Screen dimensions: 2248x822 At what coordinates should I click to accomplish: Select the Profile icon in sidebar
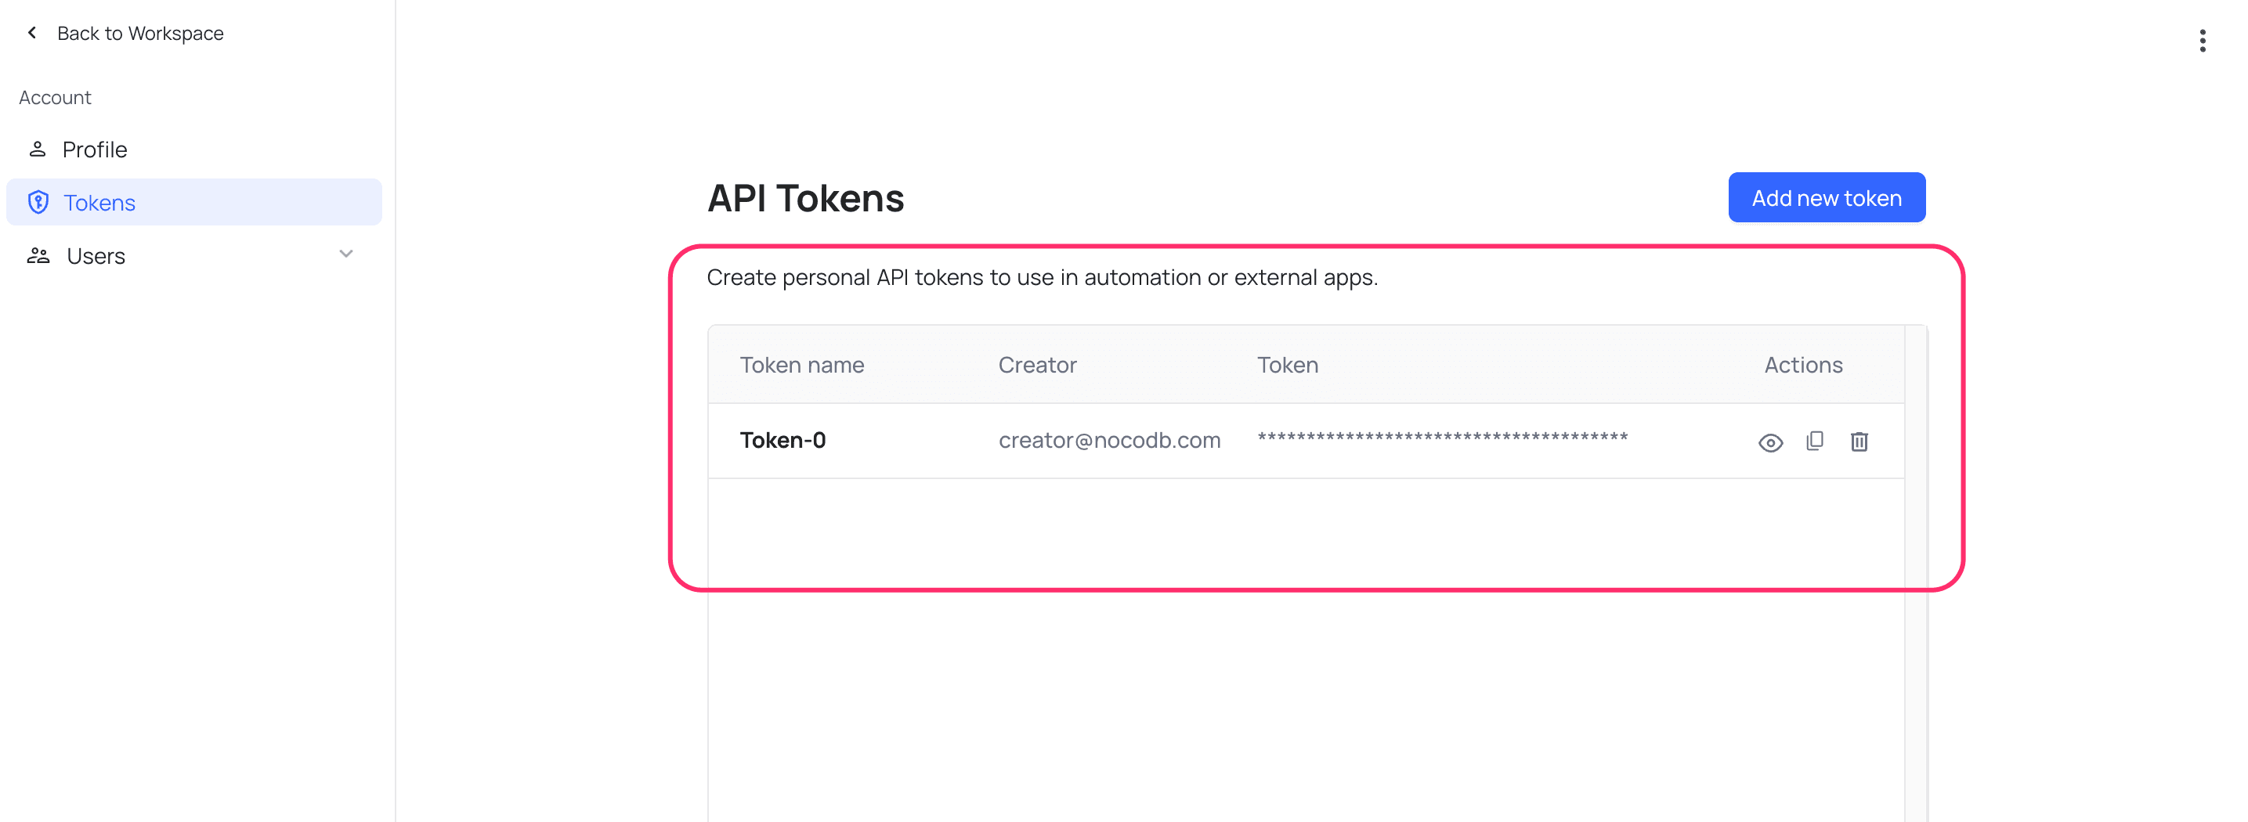click(38, 148)
